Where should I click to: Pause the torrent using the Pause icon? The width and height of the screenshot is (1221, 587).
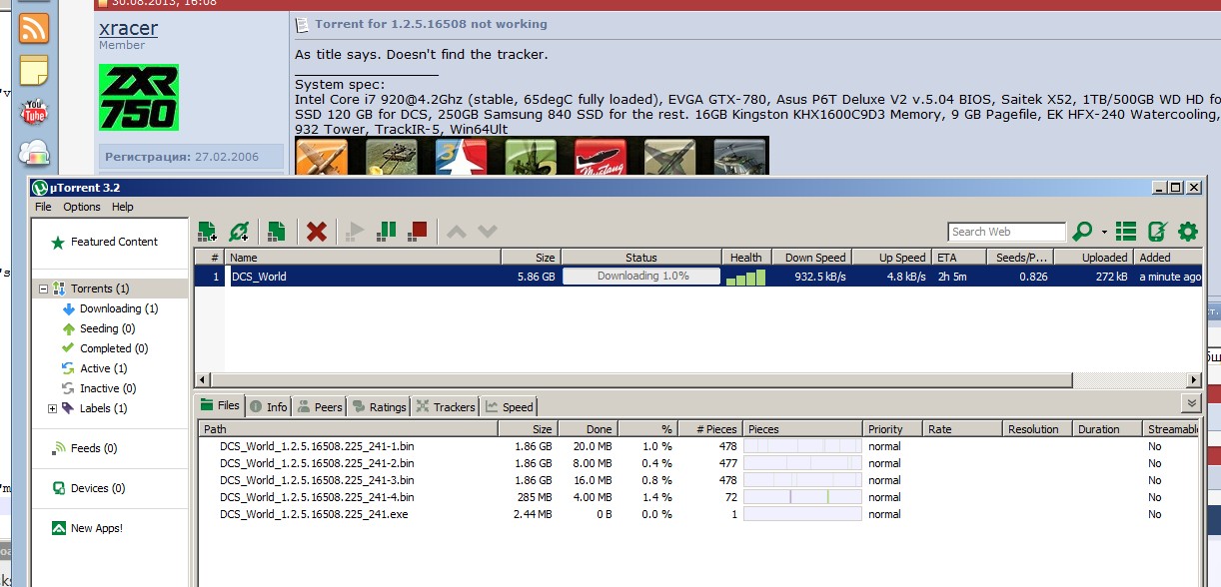[x=386, y=232]
